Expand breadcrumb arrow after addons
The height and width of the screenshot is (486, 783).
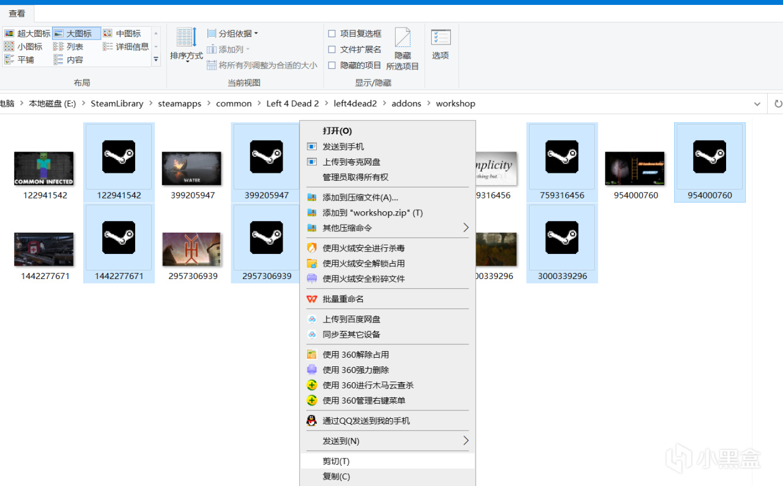coord(428,104)
